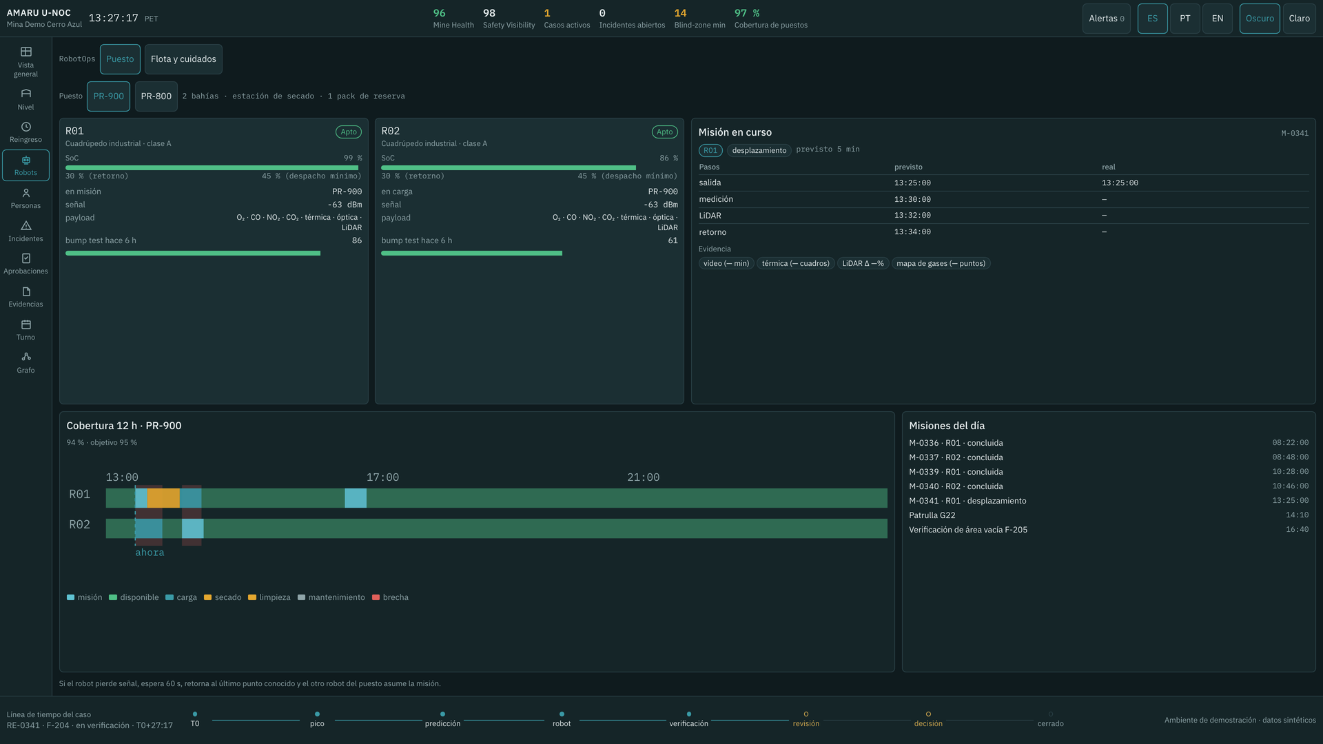Open mission M-0336 in Misiones del día
Image resolution: width=1323 pixels, height=744 pixels.
click(x=1108, y=443)
